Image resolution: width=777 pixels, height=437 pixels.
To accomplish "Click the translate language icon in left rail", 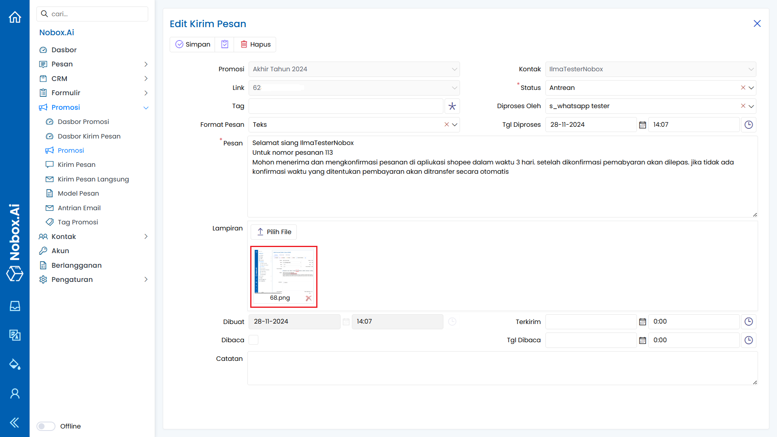I will (15, 335).
